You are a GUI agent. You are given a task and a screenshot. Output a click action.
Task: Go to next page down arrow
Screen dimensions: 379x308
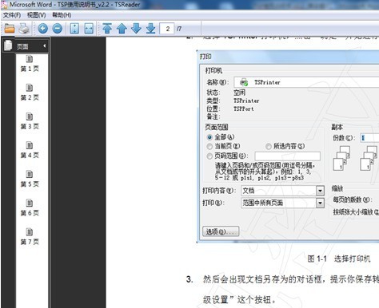point(136,28)
